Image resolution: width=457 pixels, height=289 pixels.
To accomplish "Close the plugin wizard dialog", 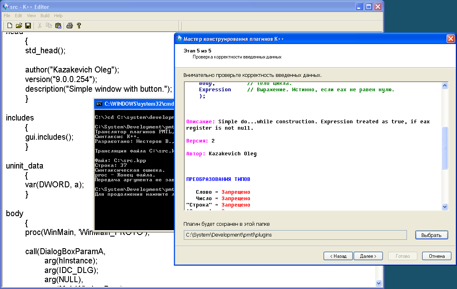I will [451, 39].
